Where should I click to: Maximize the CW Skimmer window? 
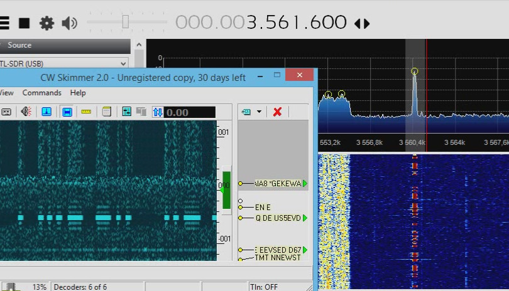click(277, 75)
